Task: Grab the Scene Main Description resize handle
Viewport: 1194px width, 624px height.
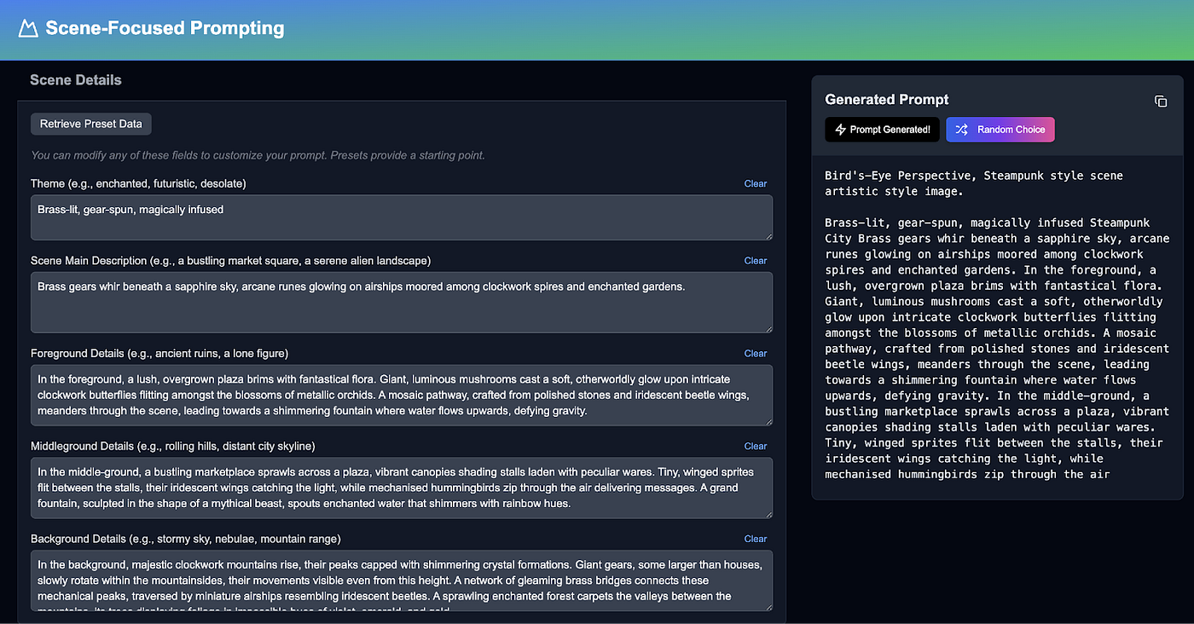Action: (x=768, y=327)
